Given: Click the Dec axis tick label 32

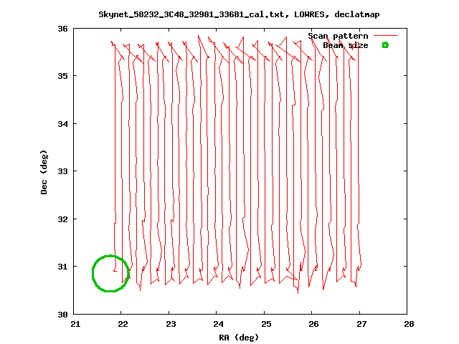Looking at the screenshot, I should coord(62,219).
